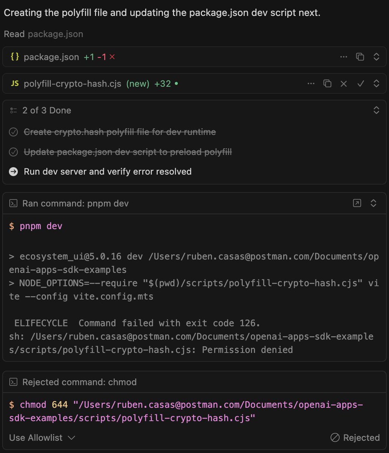Click the arrow icon on "Run dev server" task
The width and height of the screenshot is (389, 453).
pyautogui.click(x=13, y=171)
